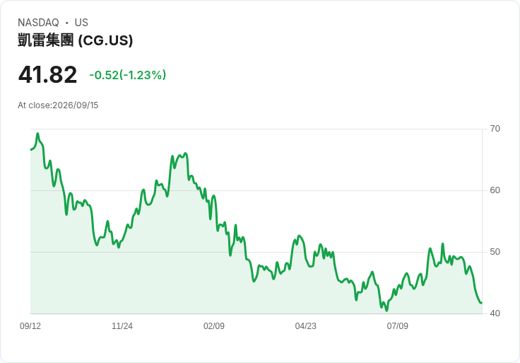Click the 50 price axis label

(x=495, y=252)
